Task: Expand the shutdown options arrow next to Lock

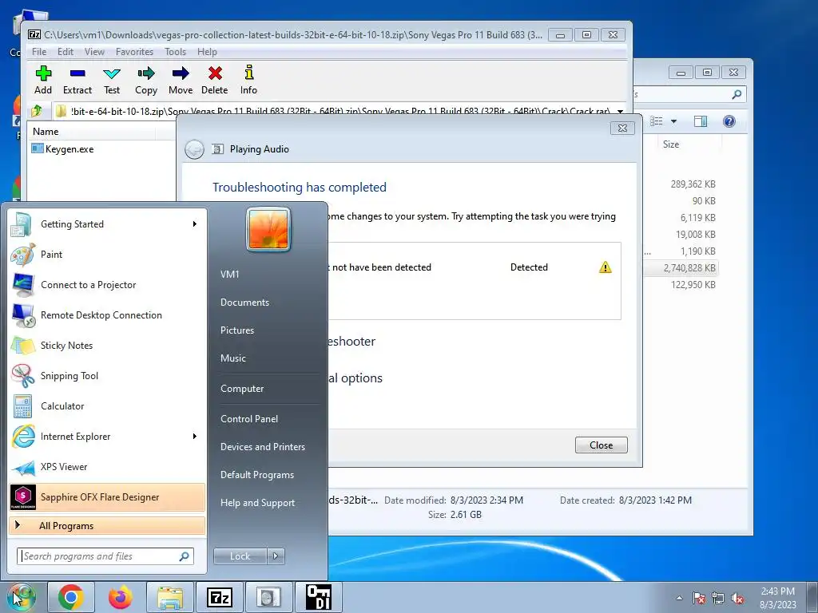Action: coord(276,556)
